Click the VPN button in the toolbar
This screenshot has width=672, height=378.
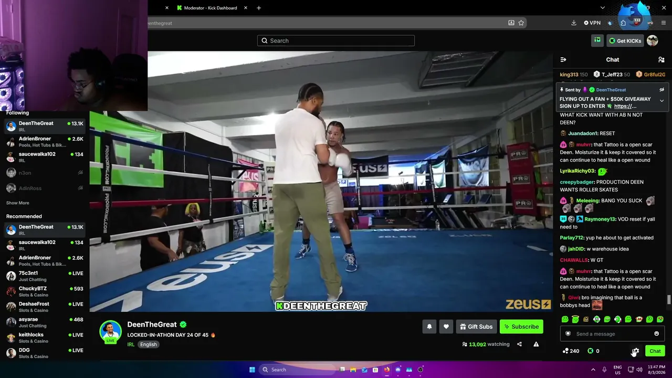592,23
